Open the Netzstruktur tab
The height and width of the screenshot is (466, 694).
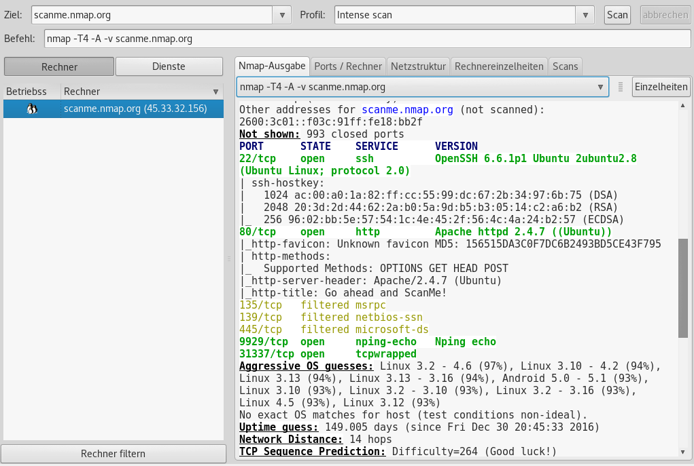[418, 66]
